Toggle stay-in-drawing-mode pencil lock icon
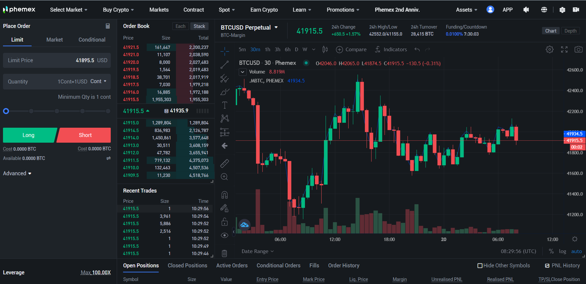This screenshot has height=284, width=586. tap(224, 208)
